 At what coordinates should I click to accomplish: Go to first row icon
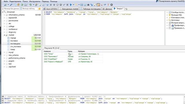[x=51, y=5]
